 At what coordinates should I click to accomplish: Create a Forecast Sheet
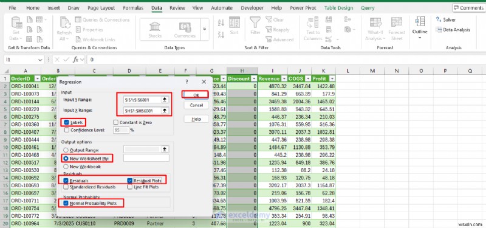pyautogui.click(x=397, y=29)
